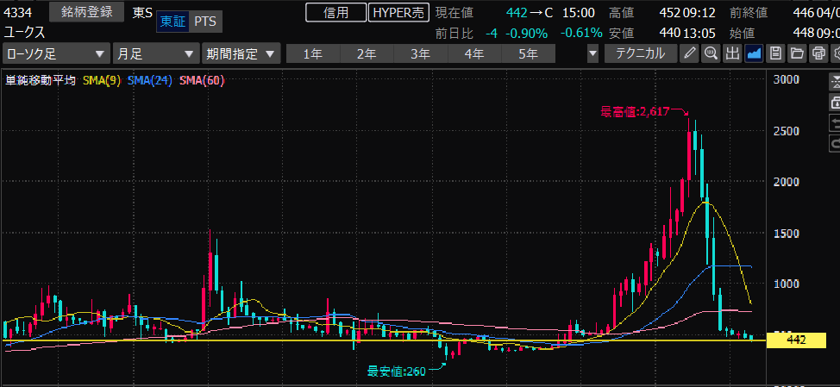Click the 安値 value 440
Screen dimensions: 840x387
coord(671,34)
